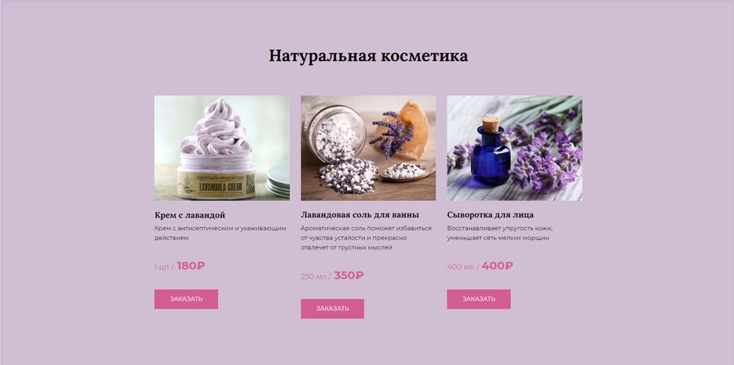Viewport: 734px width, 365px height.
Task: Click the LAVANDULA CREAM label on the jar
Action: [216, 185]
